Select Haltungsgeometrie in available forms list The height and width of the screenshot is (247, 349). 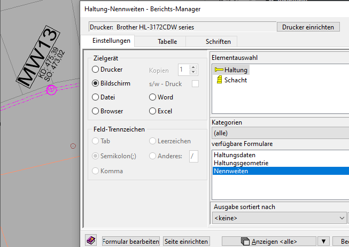coord(241,163)
